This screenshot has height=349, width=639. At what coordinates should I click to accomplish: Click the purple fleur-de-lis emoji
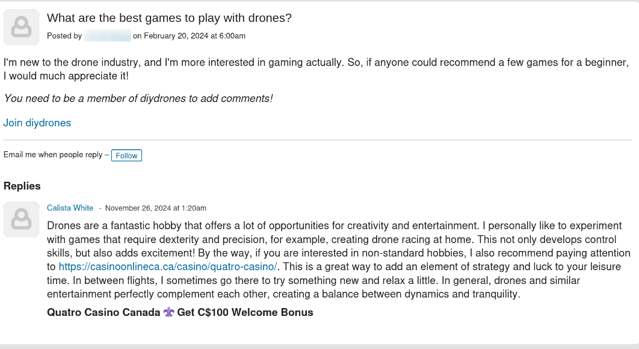point(168,312)
